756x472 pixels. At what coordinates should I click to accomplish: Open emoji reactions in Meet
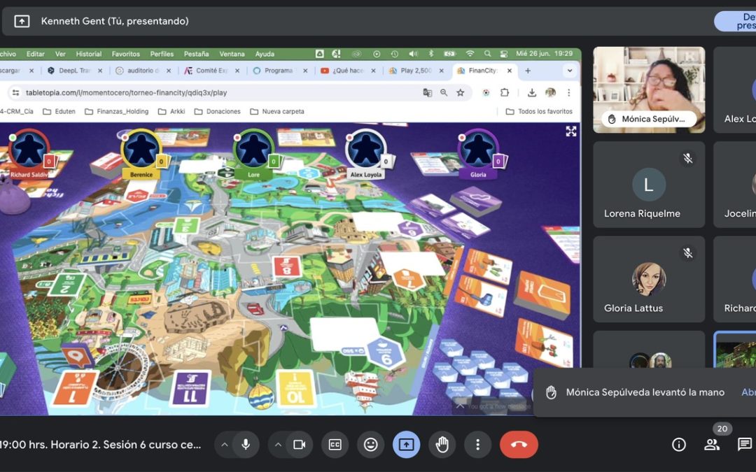370,445
